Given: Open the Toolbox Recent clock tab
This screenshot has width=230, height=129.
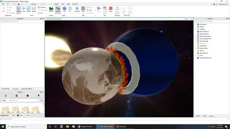Looking at the screenshot, I should pyautogui.click(x=28, y=96).
